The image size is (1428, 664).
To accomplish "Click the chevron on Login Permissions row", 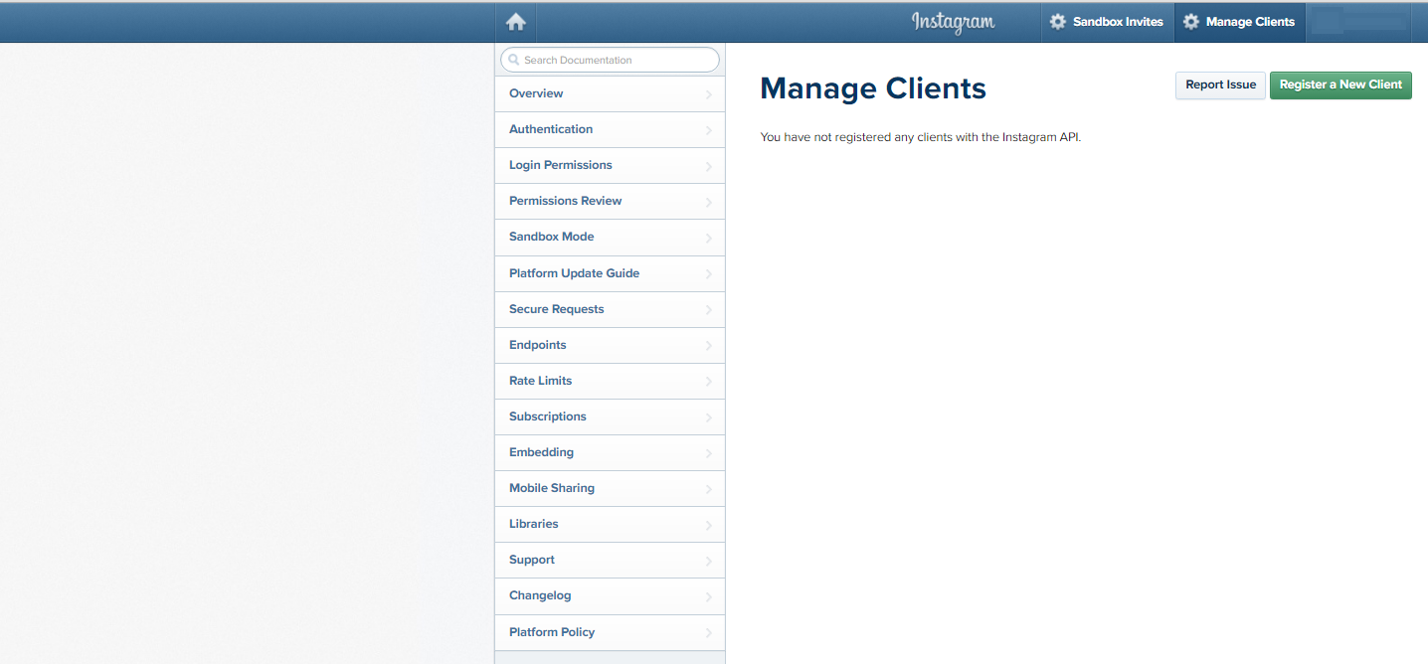I will point(709,167).
